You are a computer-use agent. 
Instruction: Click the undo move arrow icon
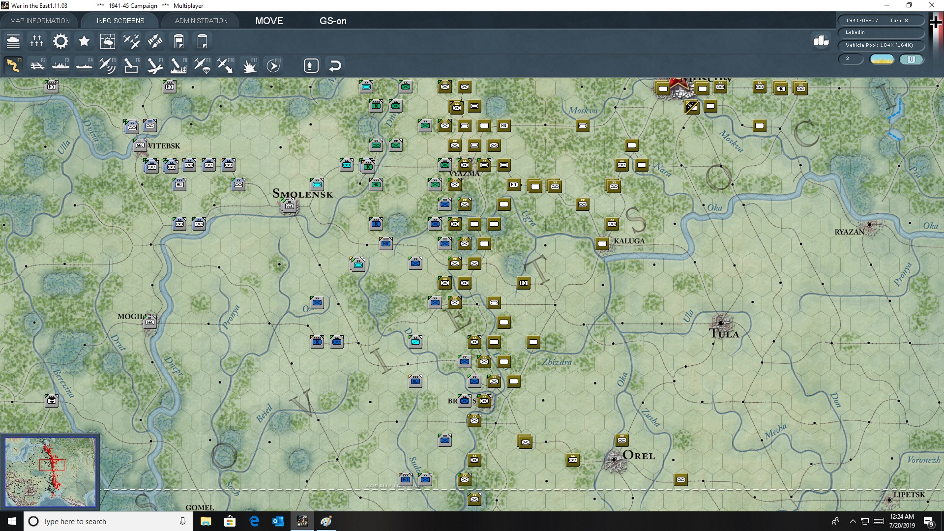click(335, 65)
